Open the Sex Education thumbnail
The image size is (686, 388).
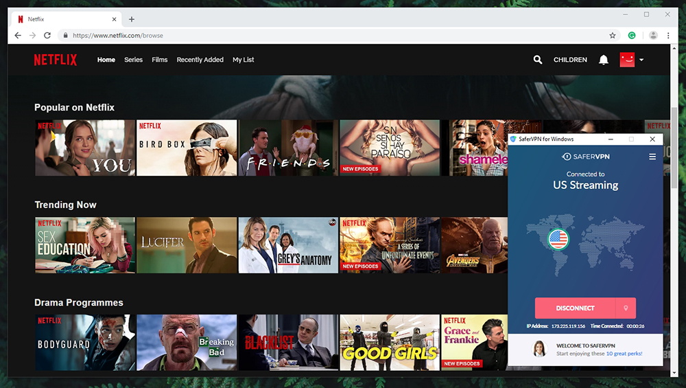85,245
